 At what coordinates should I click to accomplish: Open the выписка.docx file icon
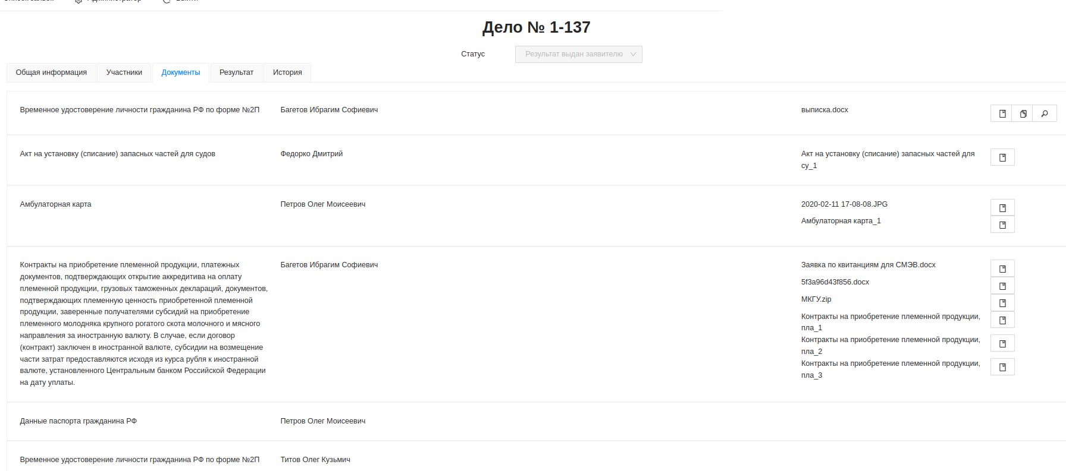1002,113
